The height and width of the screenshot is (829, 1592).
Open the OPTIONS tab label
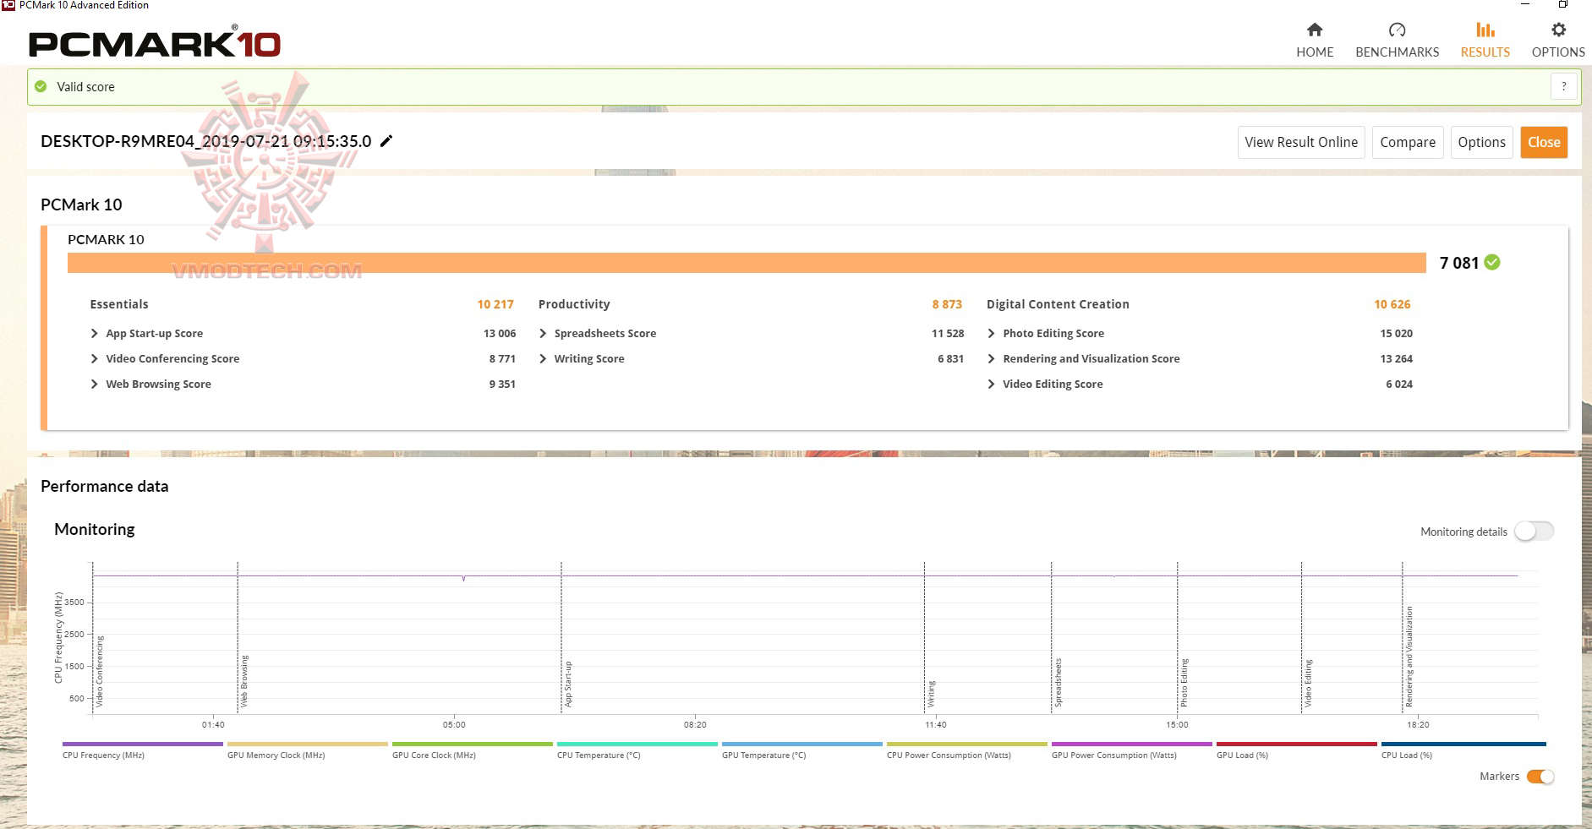[x=1558, y=52]
